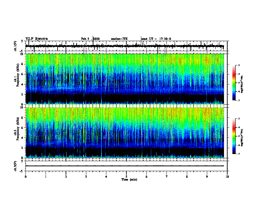Screen dimensions: 256x198
Task: Click the "station=ITK" label
Action: [120, 39]
